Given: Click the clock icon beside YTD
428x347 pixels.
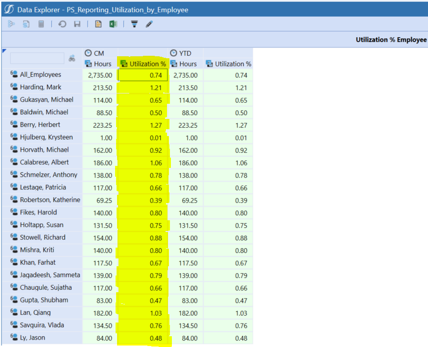Looking at the screenshot, I should (x=174, y=53).
